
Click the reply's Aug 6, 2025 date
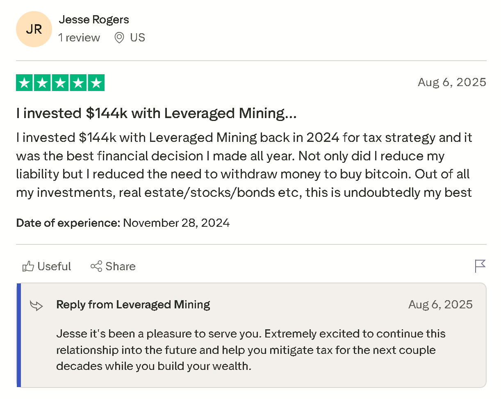tap(440, 305)
